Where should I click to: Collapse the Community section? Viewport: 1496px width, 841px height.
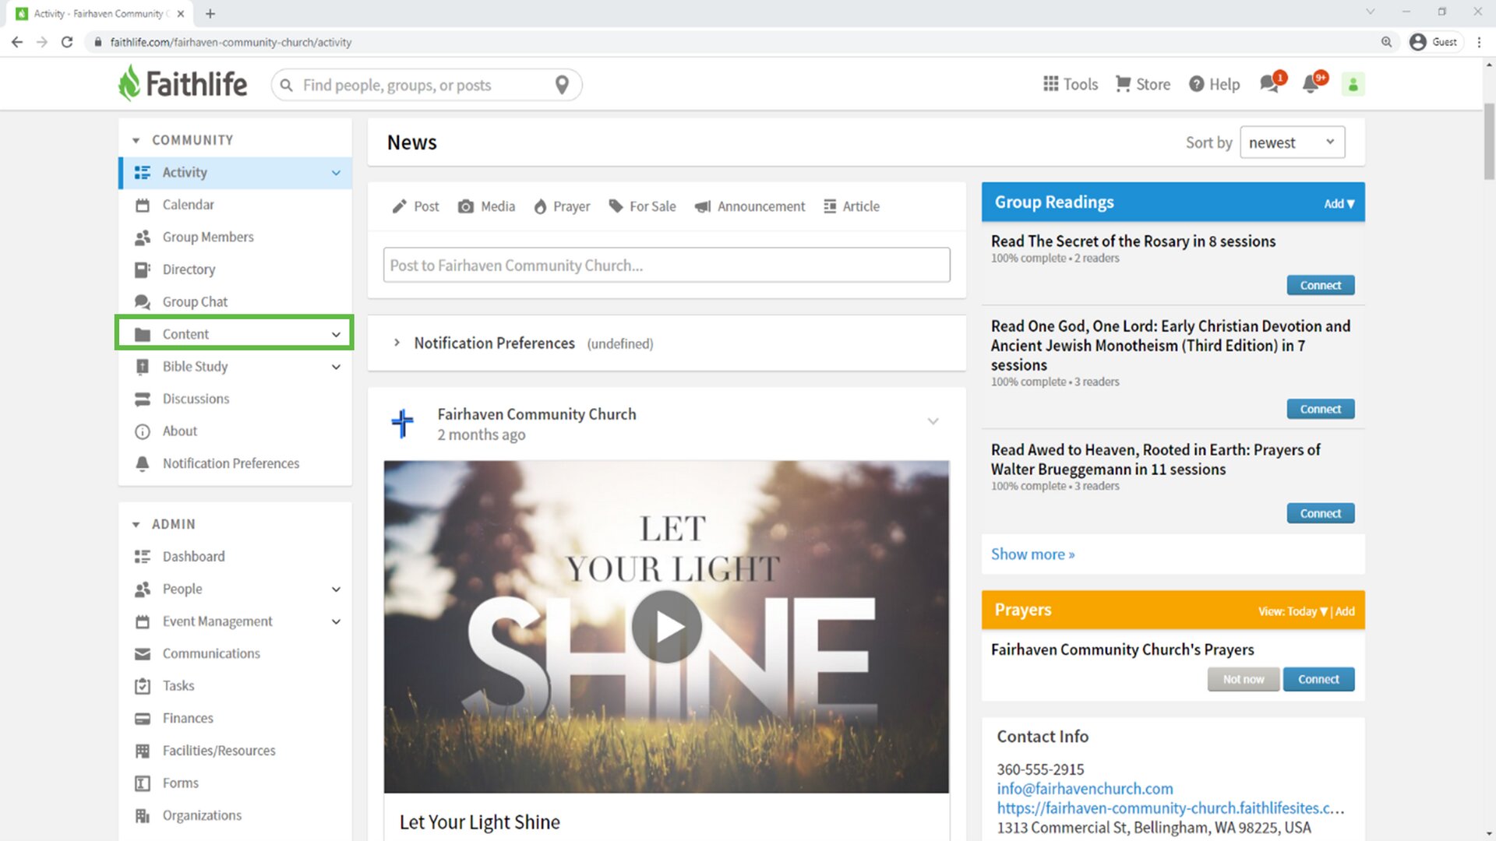click(x=136, y=140)
